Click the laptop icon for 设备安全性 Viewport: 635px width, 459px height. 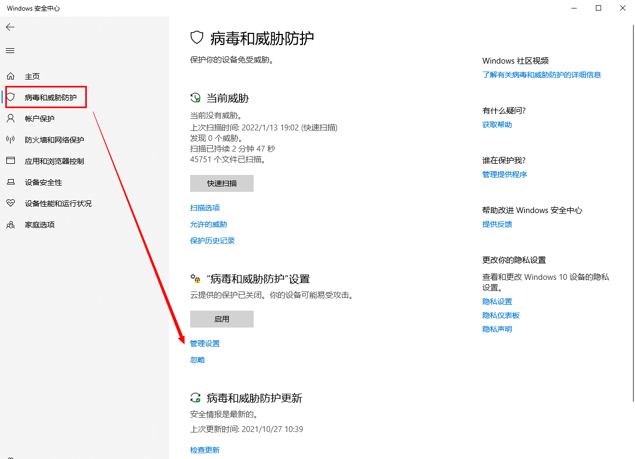[11, 182]
